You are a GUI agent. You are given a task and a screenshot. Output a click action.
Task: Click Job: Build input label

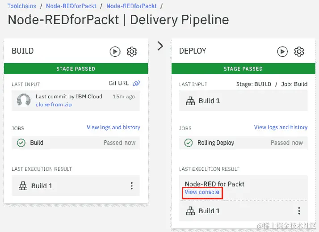[294, 84]
